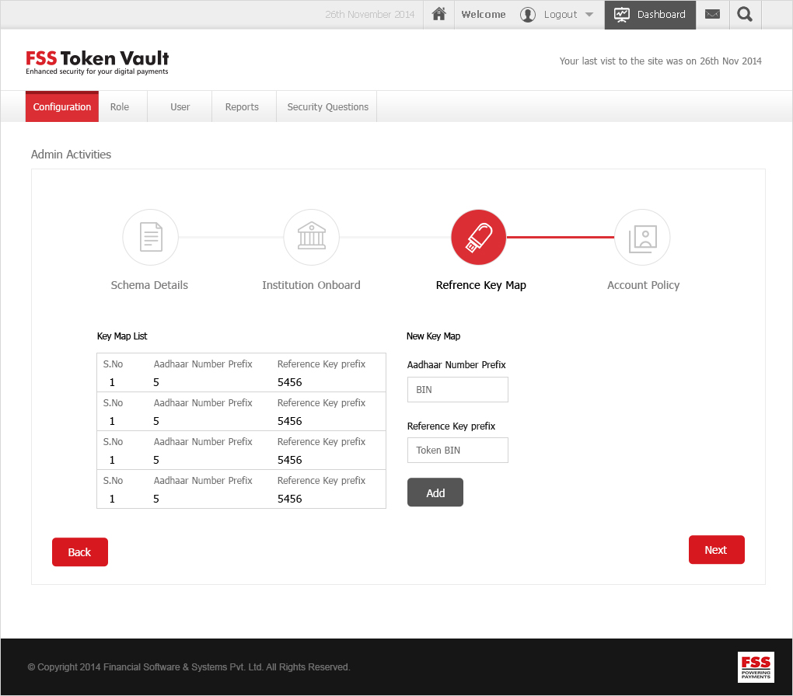
Task: Expand the Logout dropdown arrow
Action: tap(589, 15)
